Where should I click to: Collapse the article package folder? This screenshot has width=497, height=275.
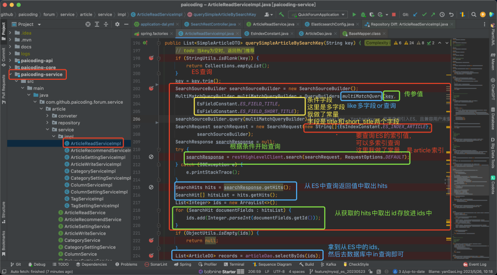click(41, 109)
